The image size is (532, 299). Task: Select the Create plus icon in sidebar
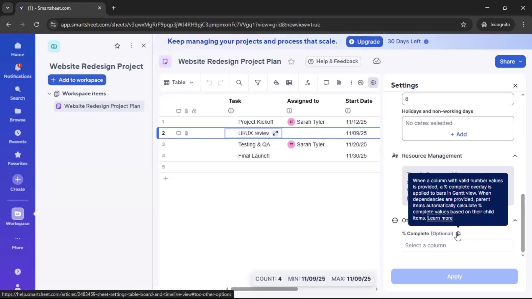(x=17, y=179)
